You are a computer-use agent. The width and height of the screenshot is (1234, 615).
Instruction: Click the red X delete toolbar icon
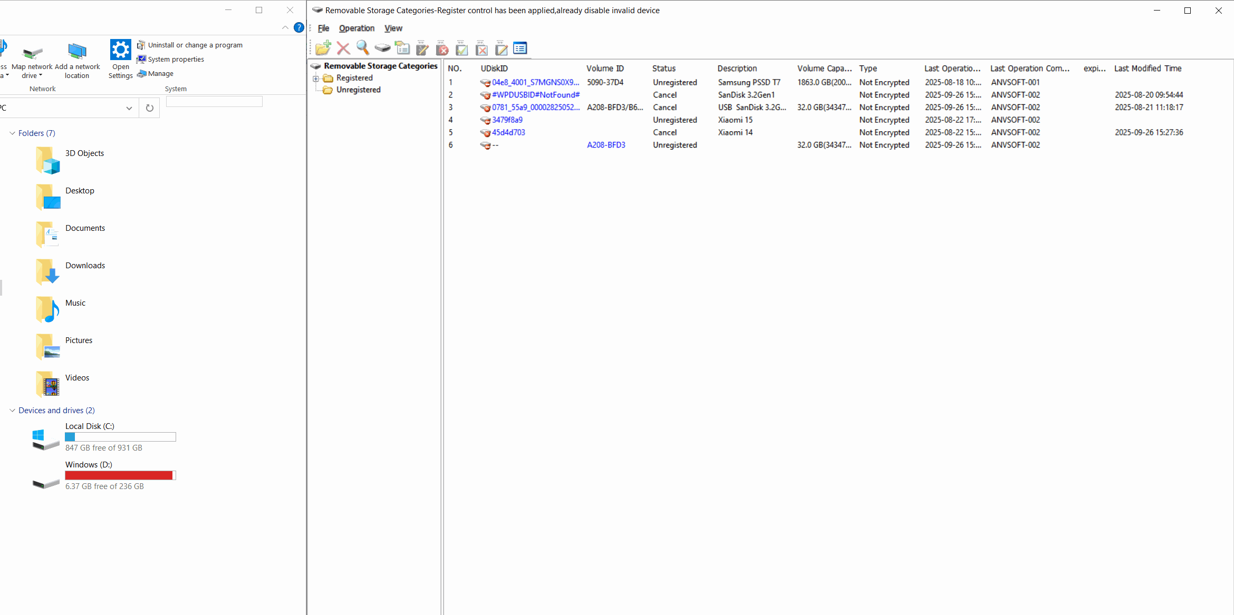tap(343, 48)
